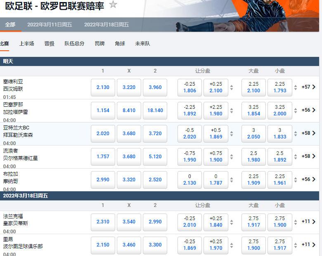Choose over 3 goals at 2.050
The image size is (322, 256).
[x=253, y=134]
